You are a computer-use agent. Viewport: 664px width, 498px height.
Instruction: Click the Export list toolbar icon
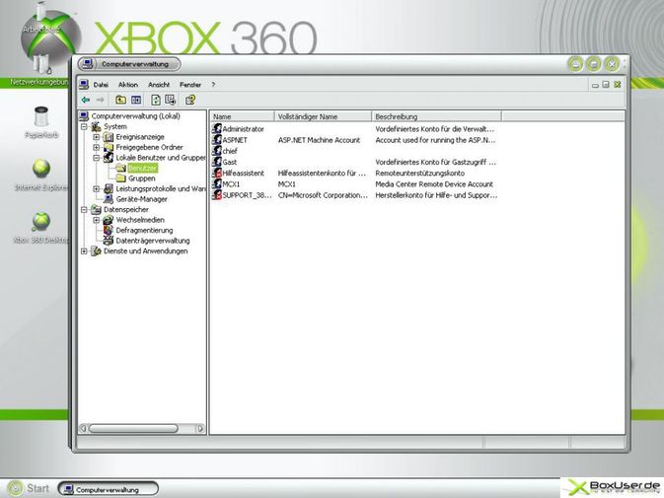pyautogui.click(x=171, y=100)
